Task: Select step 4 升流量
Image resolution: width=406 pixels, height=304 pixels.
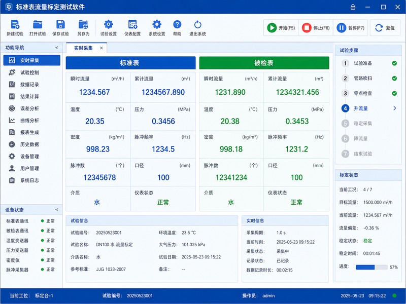Action: (x=369, y=108)
